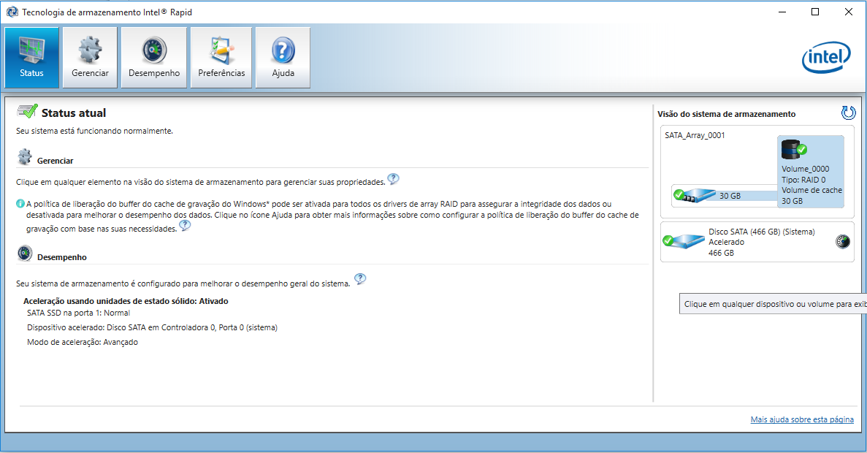Maximize the Intel Rapid Storage window

click(815, 12)
